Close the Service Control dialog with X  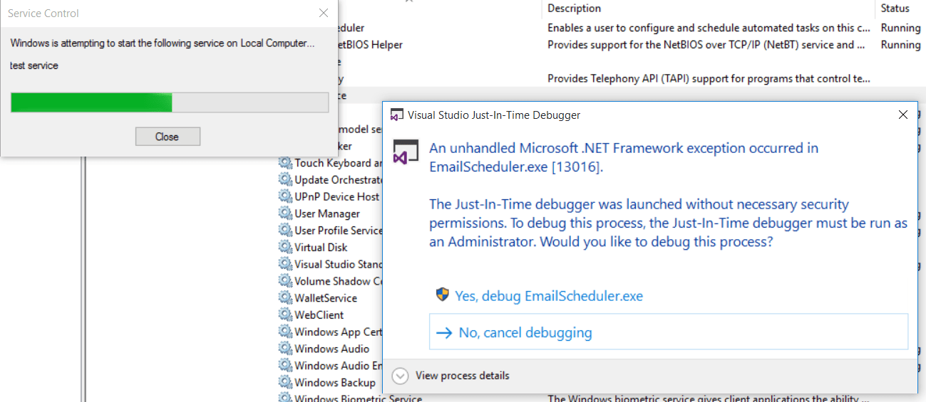(x=324, y=13)
